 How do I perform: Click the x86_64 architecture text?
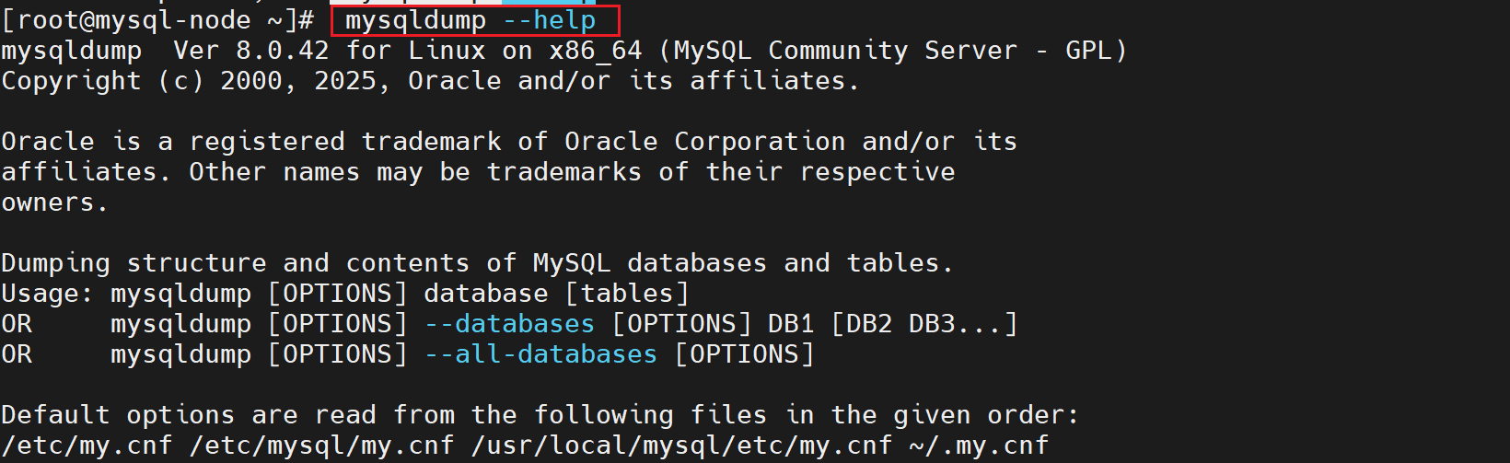click(x=596, y=51)
